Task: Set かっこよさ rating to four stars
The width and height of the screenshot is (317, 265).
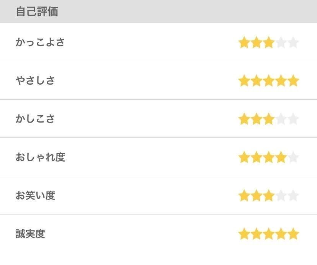Action: (281, 42)
